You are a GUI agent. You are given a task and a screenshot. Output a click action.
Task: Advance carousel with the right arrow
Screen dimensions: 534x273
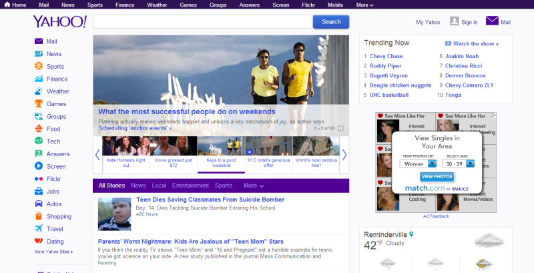click(344, 155)
